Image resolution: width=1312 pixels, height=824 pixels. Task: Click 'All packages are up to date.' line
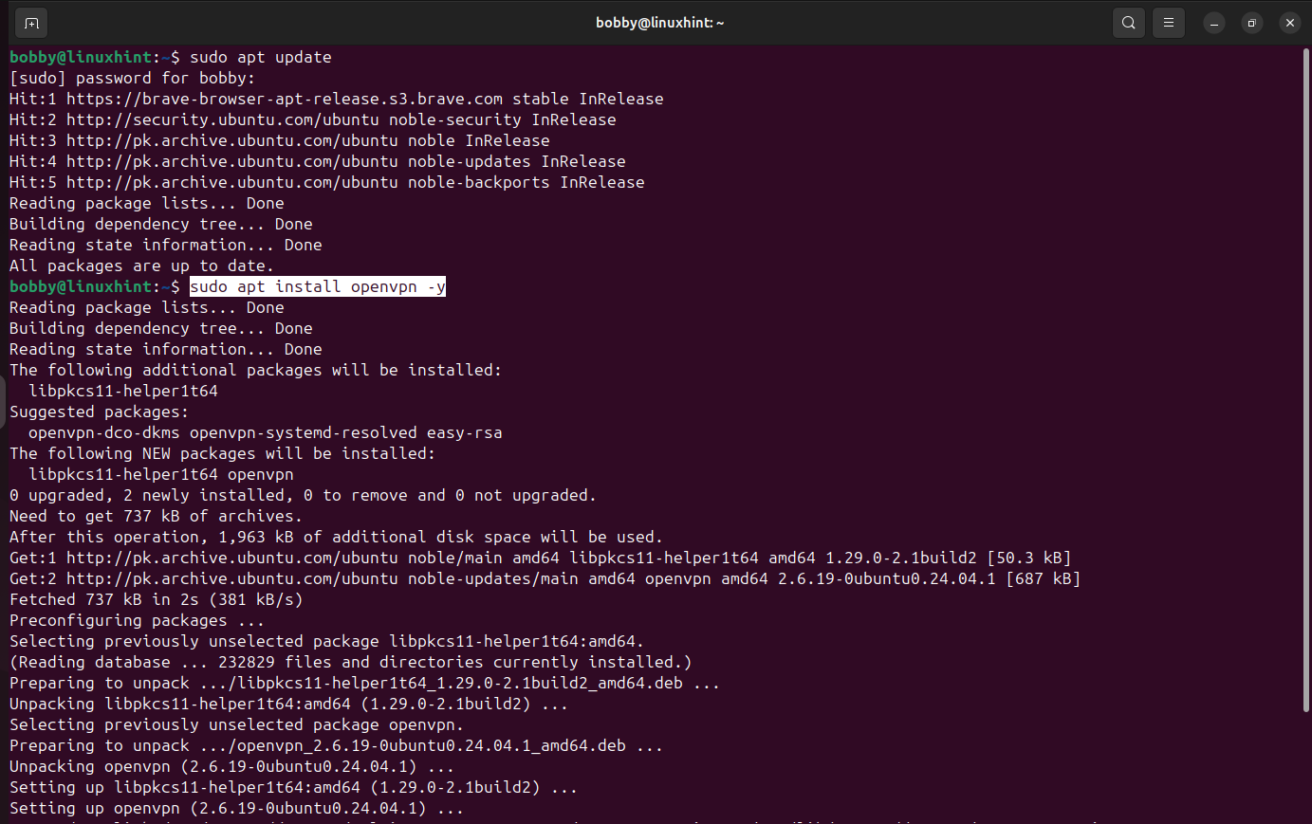point(141,266)
